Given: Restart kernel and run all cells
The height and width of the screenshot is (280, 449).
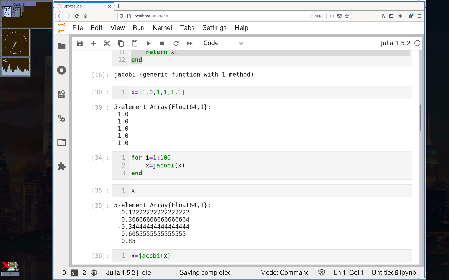Looking at the screenshot, I should click(190, 43).
